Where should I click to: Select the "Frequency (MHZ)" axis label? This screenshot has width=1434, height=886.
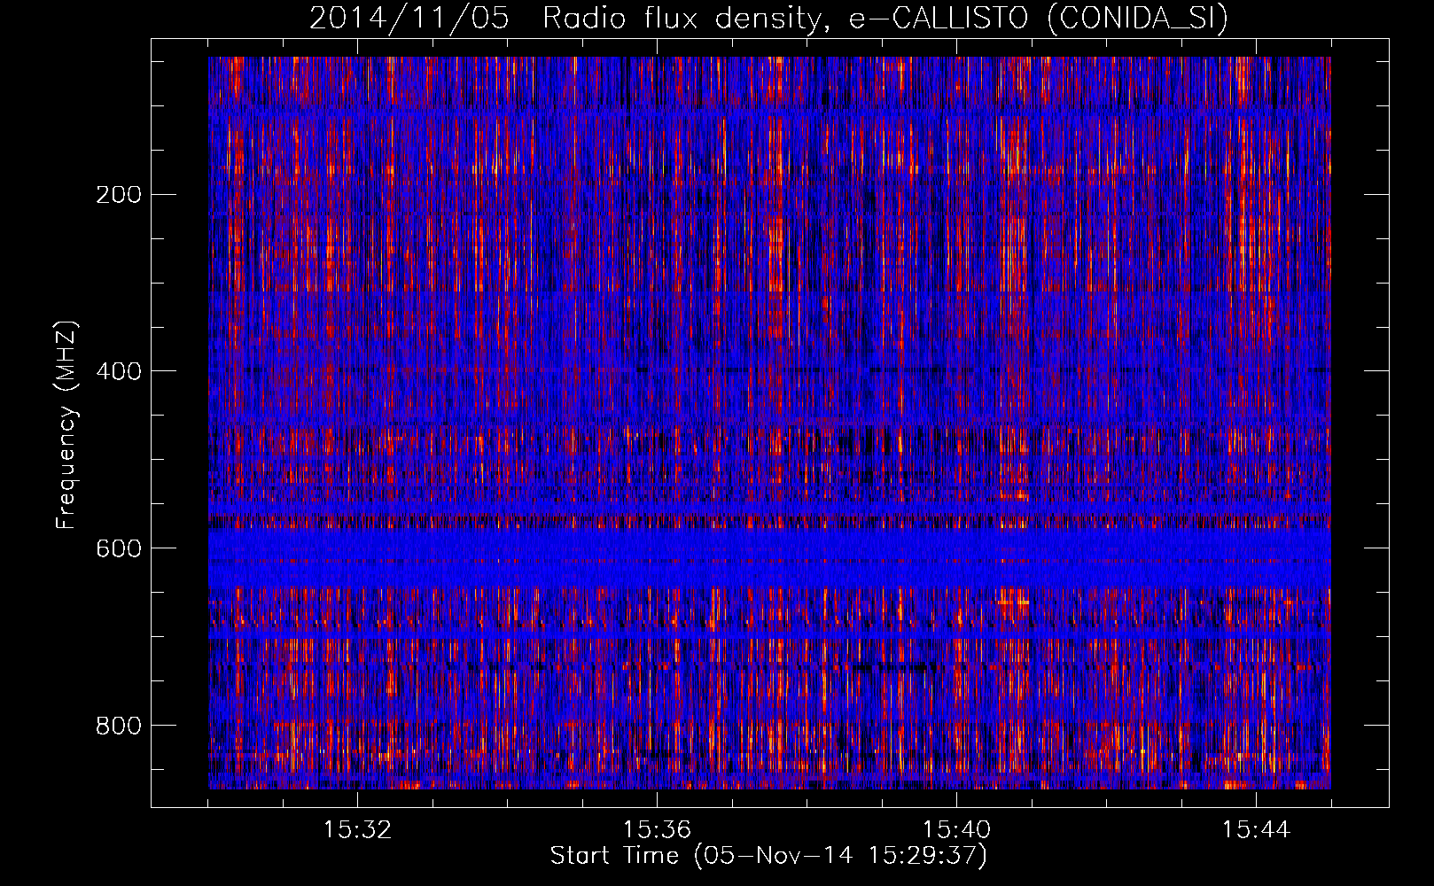coord(66,424)
